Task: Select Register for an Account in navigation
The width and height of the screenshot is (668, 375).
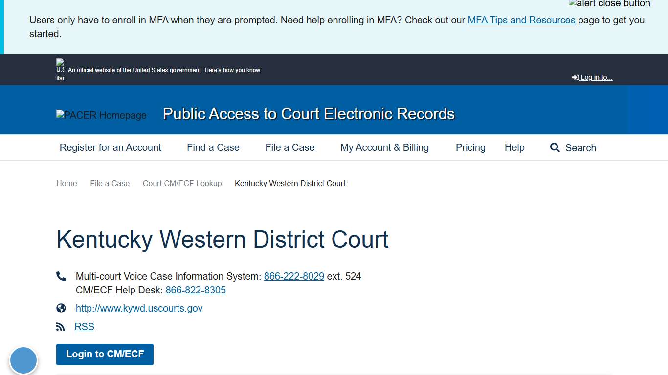Action: pyautogui.click(x=110, y=147)
